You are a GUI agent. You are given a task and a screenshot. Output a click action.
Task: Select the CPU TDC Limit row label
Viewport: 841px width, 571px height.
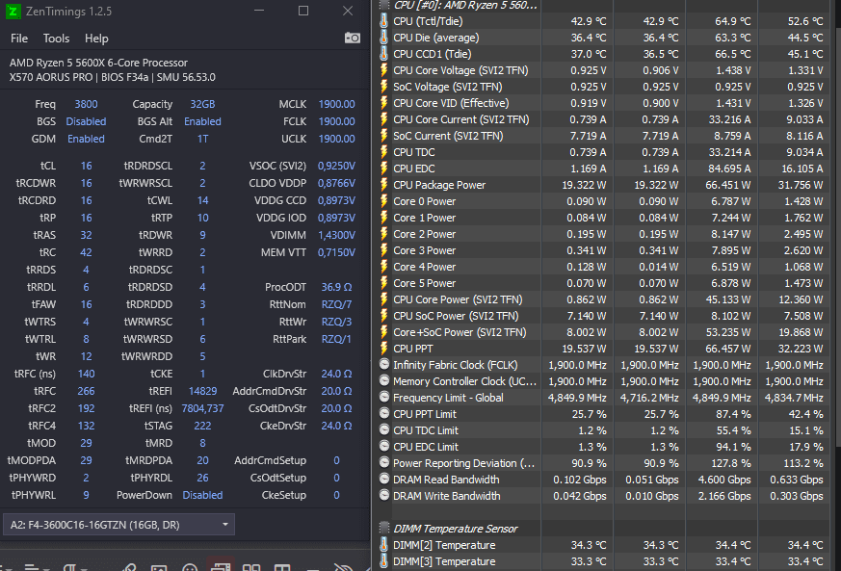426,430
